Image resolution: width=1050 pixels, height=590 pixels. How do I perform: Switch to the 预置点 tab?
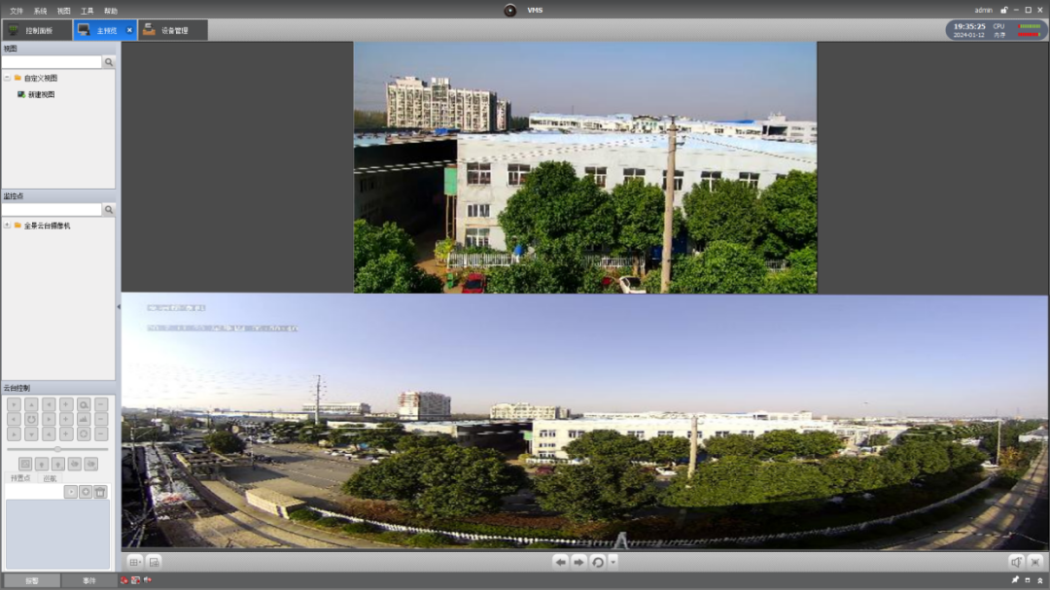tap(20, 478)
